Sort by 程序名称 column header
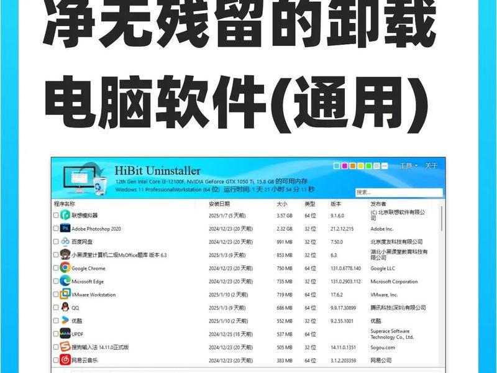Image resolution: width=497 pixels, height=373 pixels. coord(65,204)
